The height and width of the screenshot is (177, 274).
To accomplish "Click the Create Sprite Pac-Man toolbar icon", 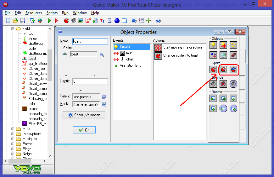I will 66,21.
